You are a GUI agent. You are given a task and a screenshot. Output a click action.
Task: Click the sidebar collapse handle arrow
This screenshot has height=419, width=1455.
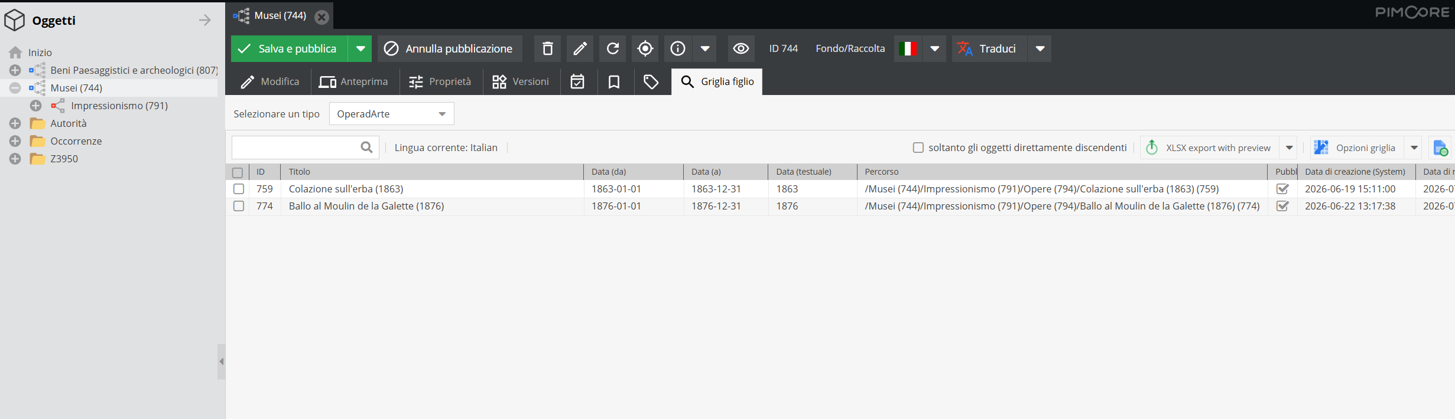coord(222,361)
